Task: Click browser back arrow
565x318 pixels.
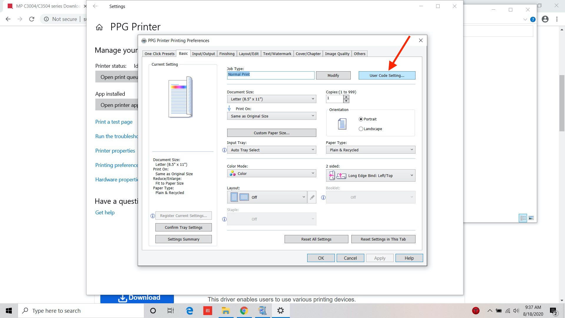Action: pos(8,19)
